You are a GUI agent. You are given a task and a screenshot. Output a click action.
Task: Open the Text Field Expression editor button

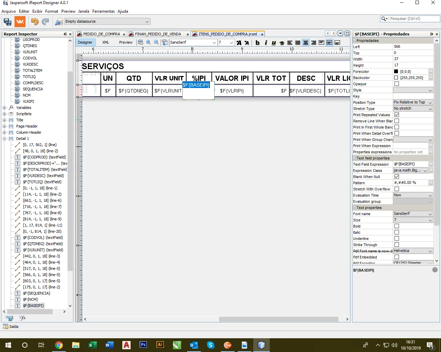(x=431, y=164)
